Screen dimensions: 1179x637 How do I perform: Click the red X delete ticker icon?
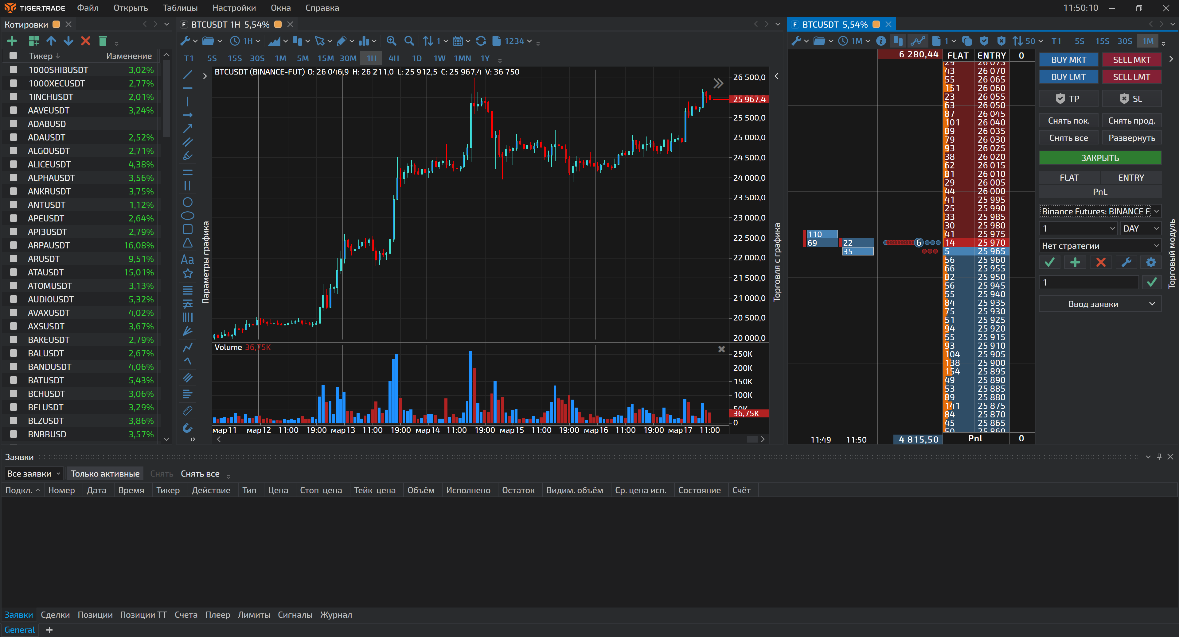coord(86,41)
